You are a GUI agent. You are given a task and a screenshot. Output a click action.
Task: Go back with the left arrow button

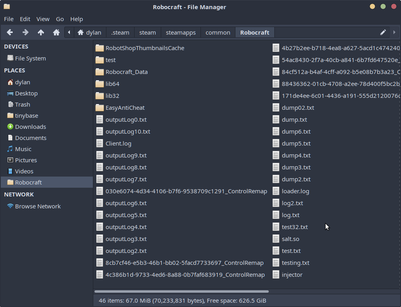(10, 32)
